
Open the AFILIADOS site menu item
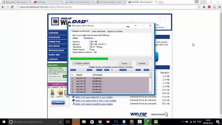pyautogui.click(x=57, y=46)
